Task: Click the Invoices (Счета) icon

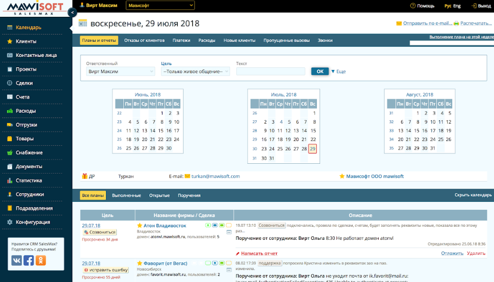Action: (x=10, y=97)
